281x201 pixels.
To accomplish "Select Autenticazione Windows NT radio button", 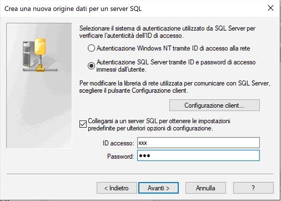I will [91, 48].
